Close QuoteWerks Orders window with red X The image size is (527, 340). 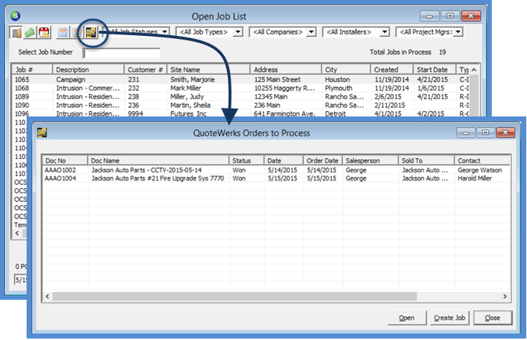[505, 133]
